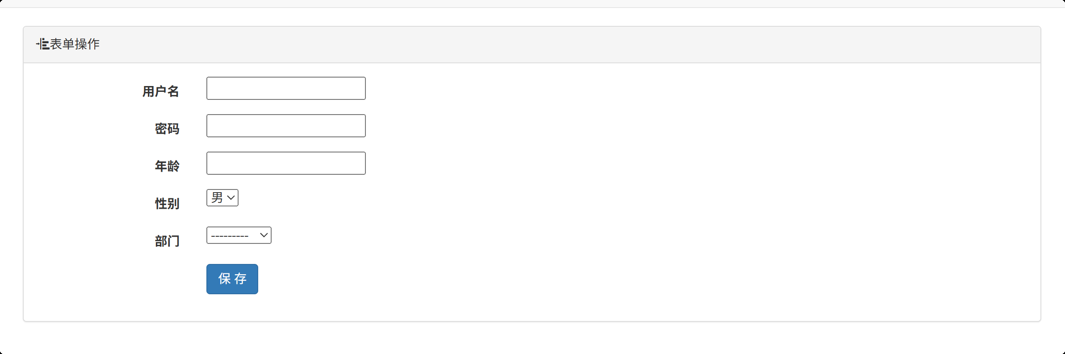Open the 性别 dropdown showing 男

(222, 198)
